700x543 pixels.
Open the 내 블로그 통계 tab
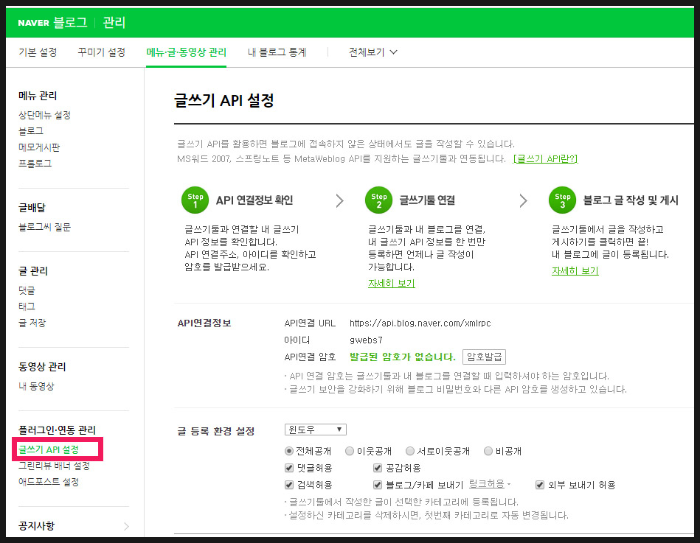[277, 52]
